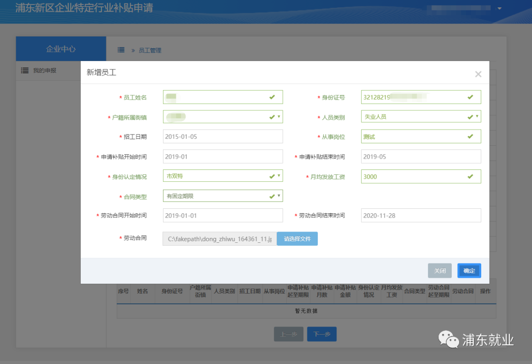532x364 pixels.
Task: Click the 下一步 button
Action: click(x=322, y=334)
